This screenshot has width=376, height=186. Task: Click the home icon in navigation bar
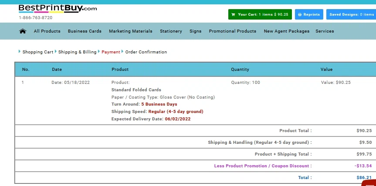pos(23,31)
